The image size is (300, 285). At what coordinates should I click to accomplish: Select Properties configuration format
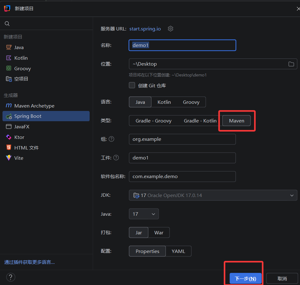[147, 251]
